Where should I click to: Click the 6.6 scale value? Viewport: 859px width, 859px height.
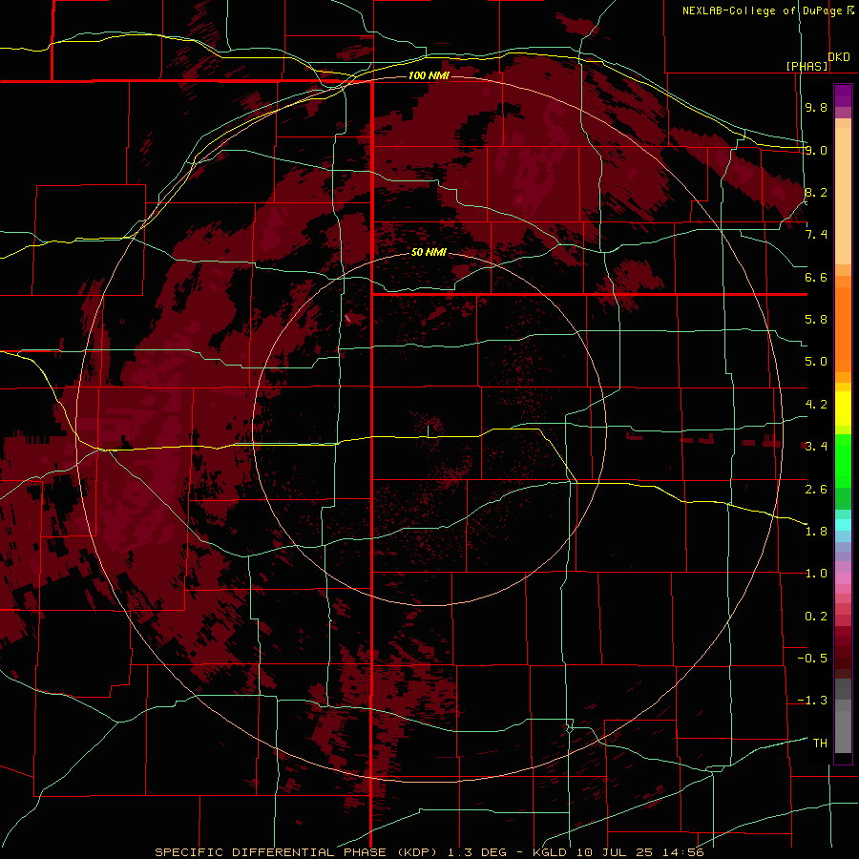coord(816,277)
